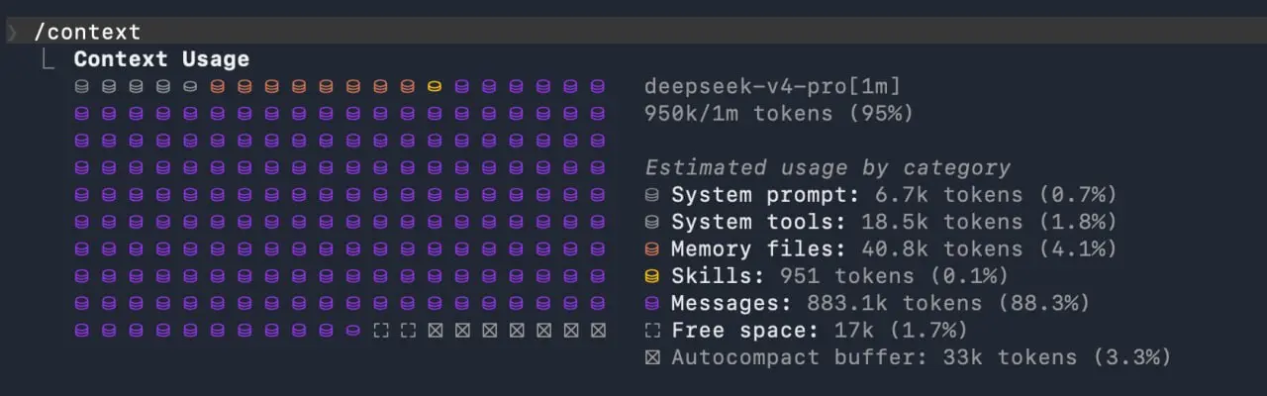The width and height of the screenshot is (1267, 396).
Task: Click the orange Memory files legend icon
Action: tap(651, 248)
